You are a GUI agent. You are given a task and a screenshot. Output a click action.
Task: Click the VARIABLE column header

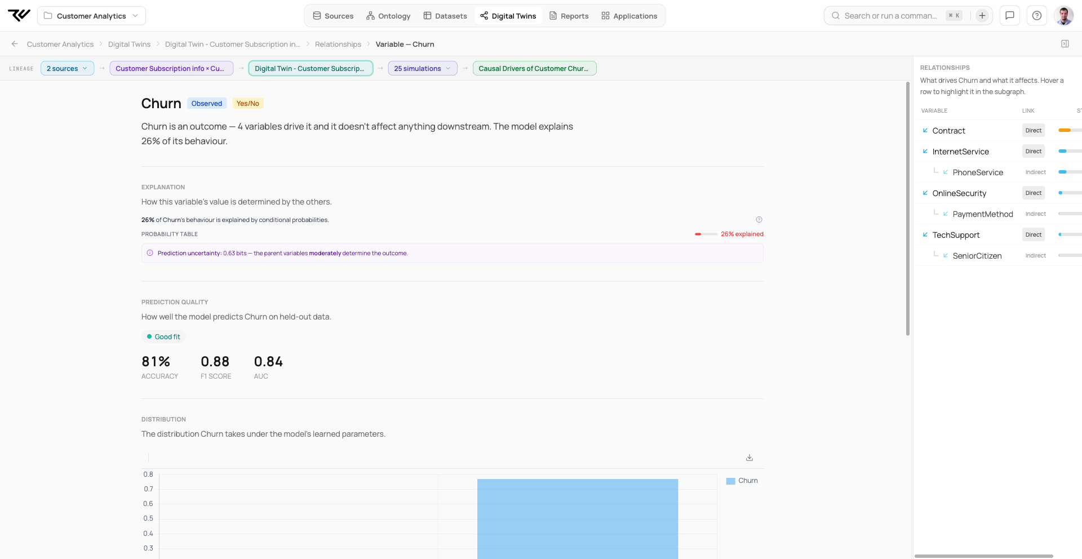(x=934, y=110)
